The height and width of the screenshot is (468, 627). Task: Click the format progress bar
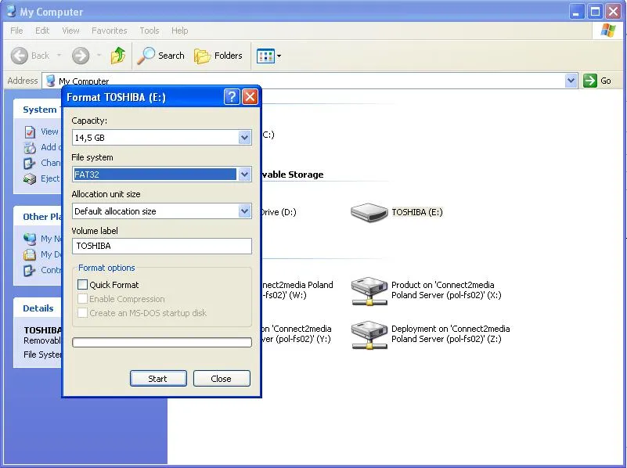(162, 343)
